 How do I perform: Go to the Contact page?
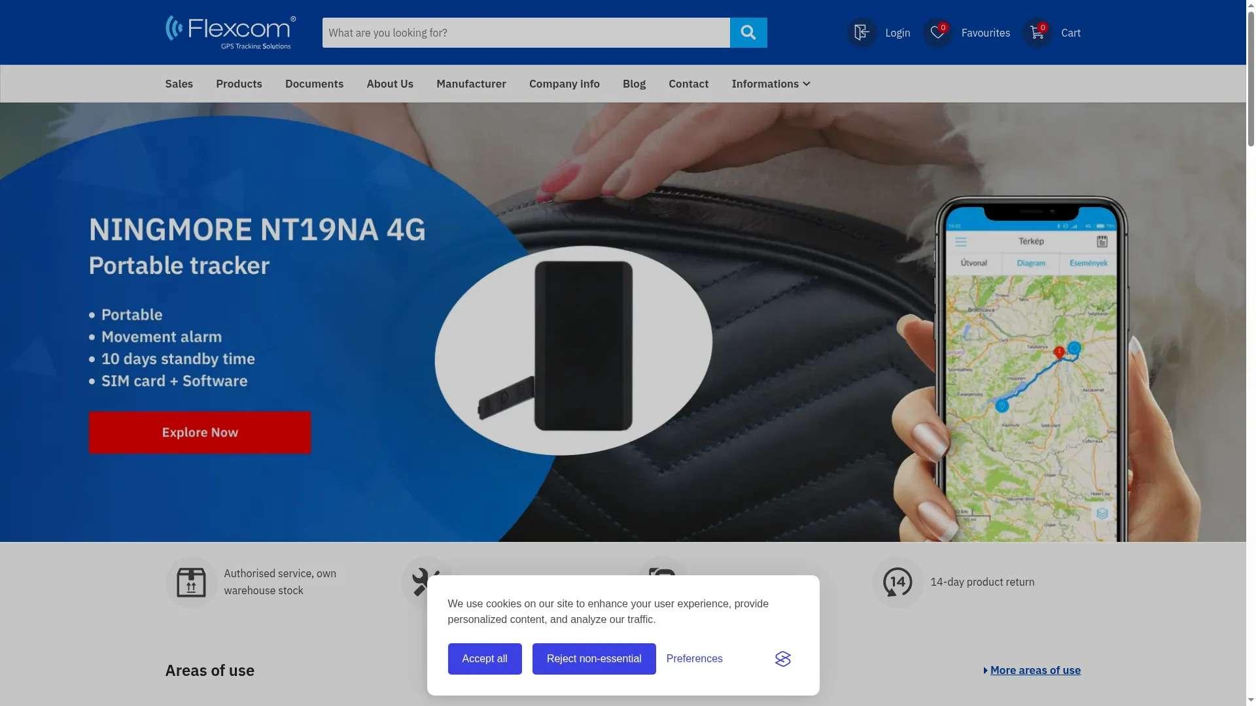tap(688, 84)
